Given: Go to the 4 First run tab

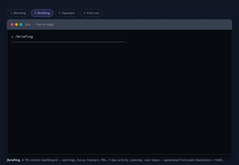Looking at the screenshot, I should point(91,13).
